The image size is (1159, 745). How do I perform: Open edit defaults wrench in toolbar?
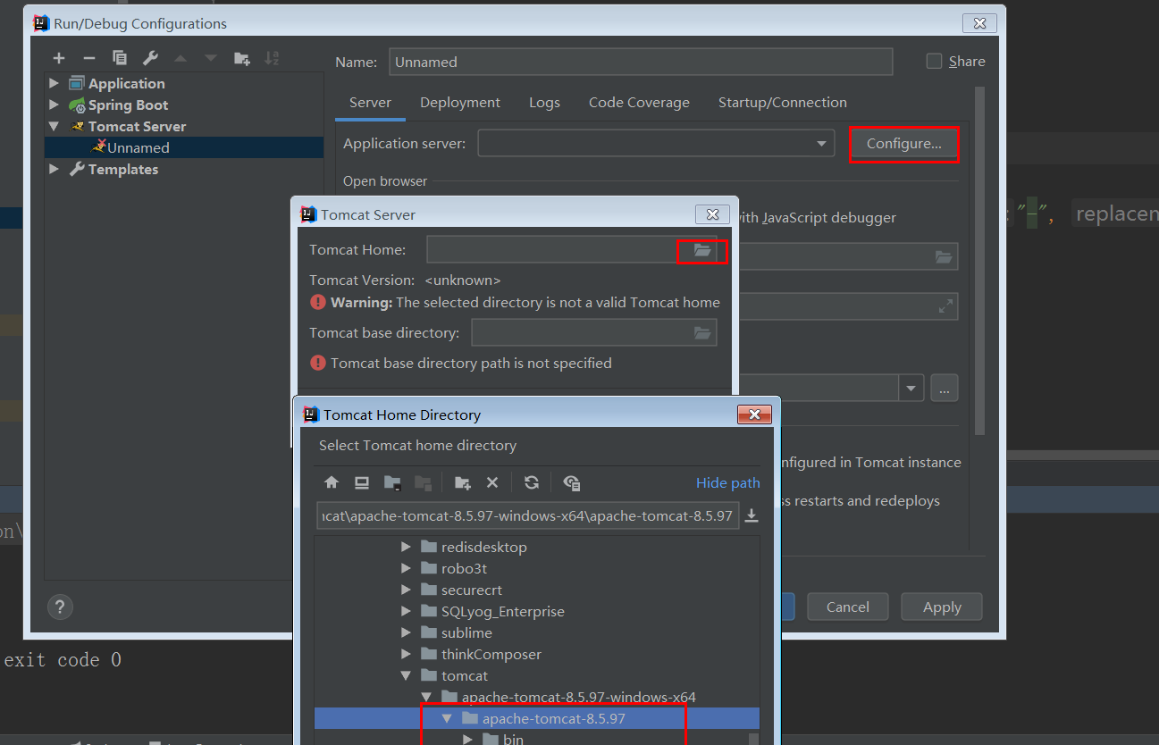pos(150,58)
